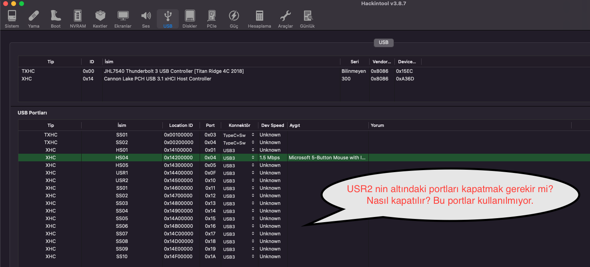Open the Ses audio section
590x267 pixels.
click(146, 19)
